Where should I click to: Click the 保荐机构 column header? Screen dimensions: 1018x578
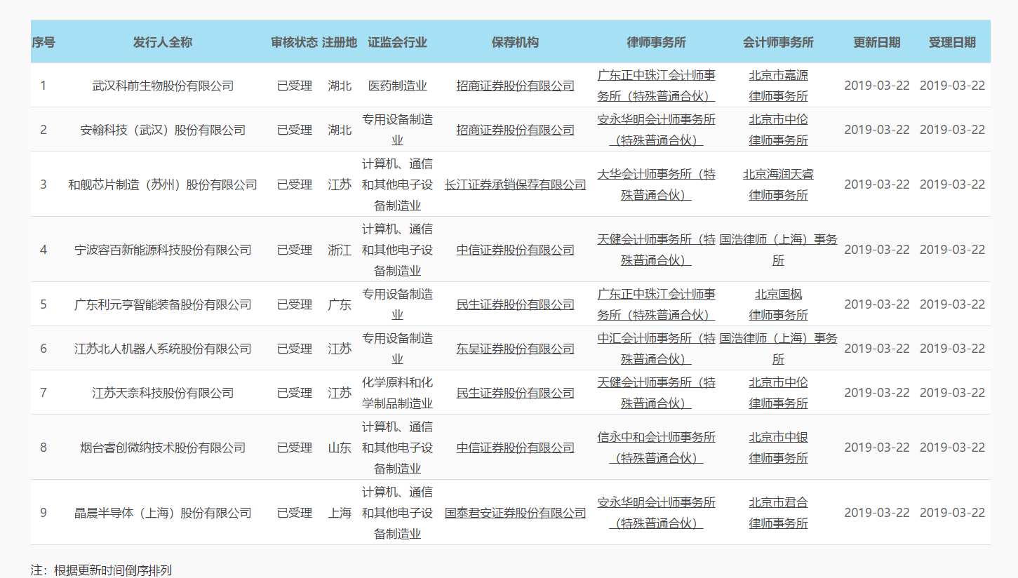(x=515, y=42)
